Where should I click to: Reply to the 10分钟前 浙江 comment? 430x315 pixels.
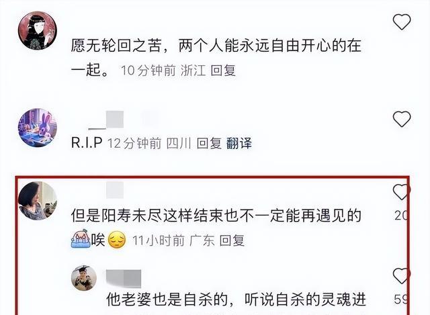pos(223,71)
